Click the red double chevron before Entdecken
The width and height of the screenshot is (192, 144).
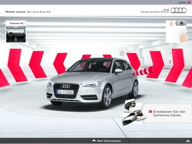pyautogui.click(x=150, y=112)
